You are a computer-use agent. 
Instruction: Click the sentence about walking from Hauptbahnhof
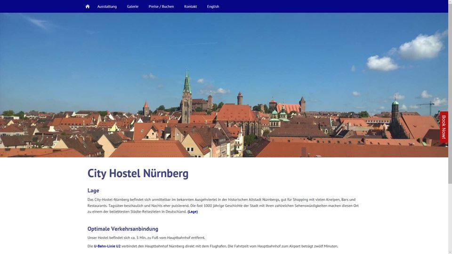tap(146, 238)
